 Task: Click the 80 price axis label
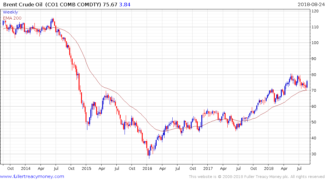pyautogui.click(x=314, y=75)
